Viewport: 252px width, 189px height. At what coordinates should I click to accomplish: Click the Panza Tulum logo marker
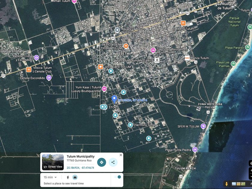coord(187,58)
